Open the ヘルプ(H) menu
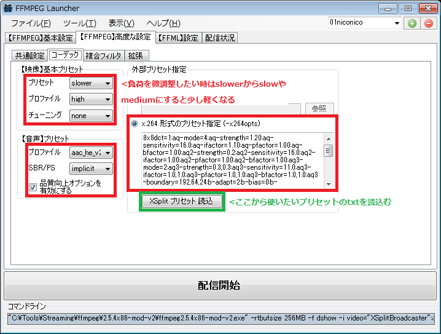 [x=163, y=23]
